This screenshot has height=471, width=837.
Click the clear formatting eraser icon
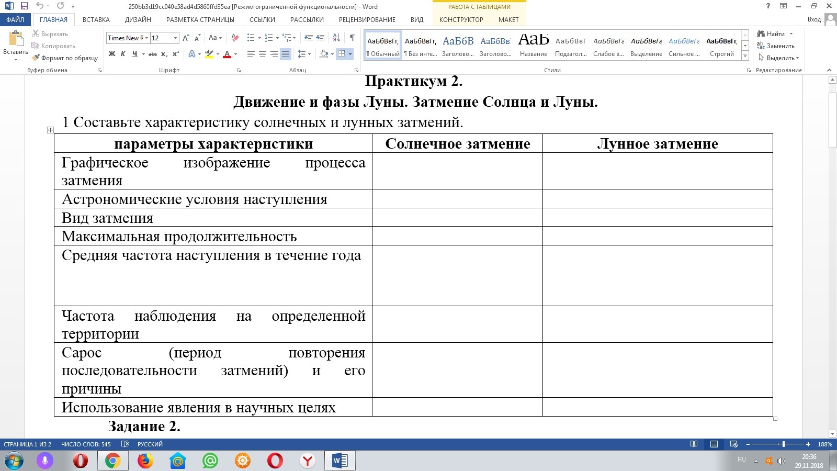pyautogui.click(x=235, y=38)
